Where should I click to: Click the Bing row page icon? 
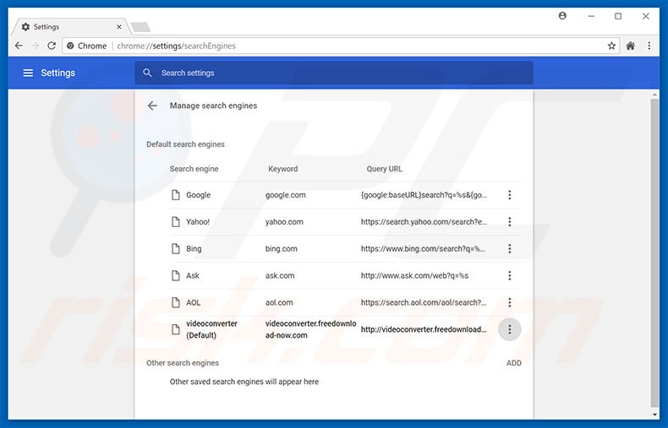(x=176, y=248)
